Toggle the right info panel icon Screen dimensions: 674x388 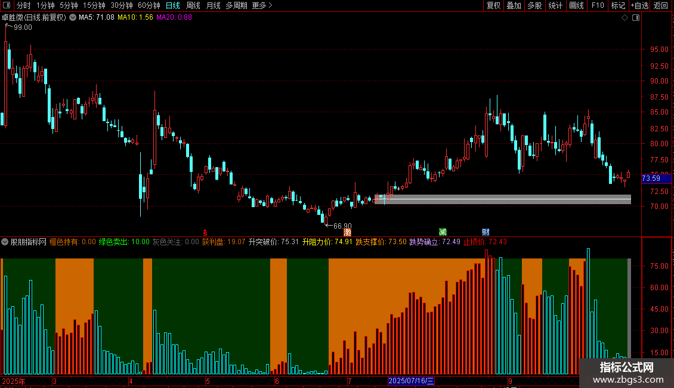pos(636,18)
